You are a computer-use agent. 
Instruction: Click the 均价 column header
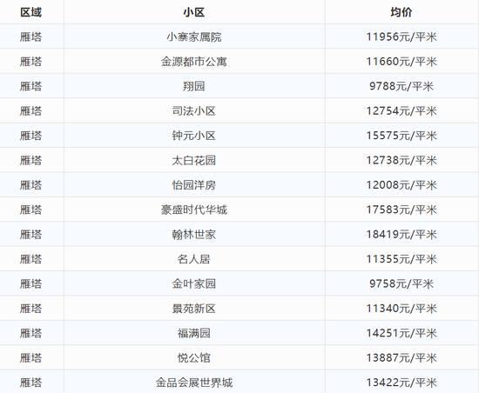(401, 12)
